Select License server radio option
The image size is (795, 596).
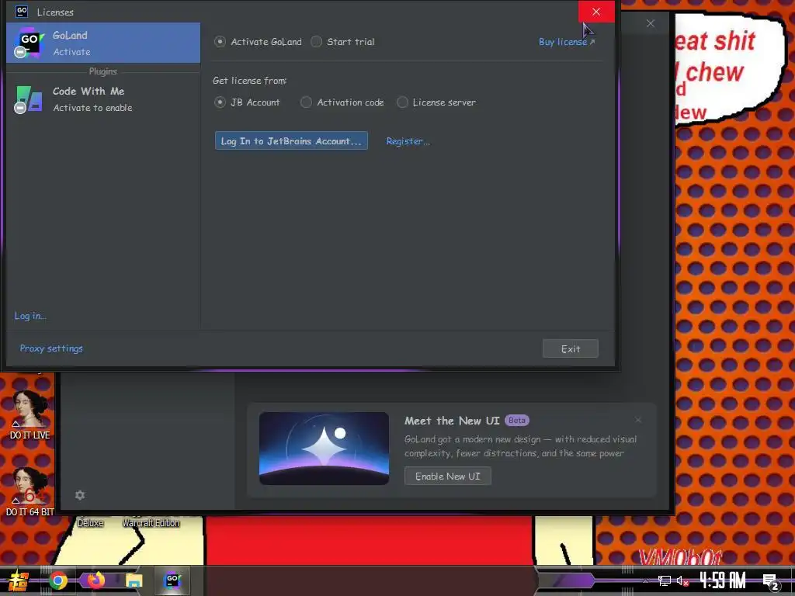436,102
